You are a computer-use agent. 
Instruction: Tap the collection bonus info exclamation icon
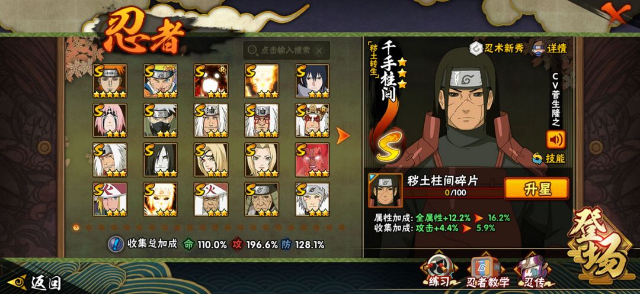coord(116,244)
